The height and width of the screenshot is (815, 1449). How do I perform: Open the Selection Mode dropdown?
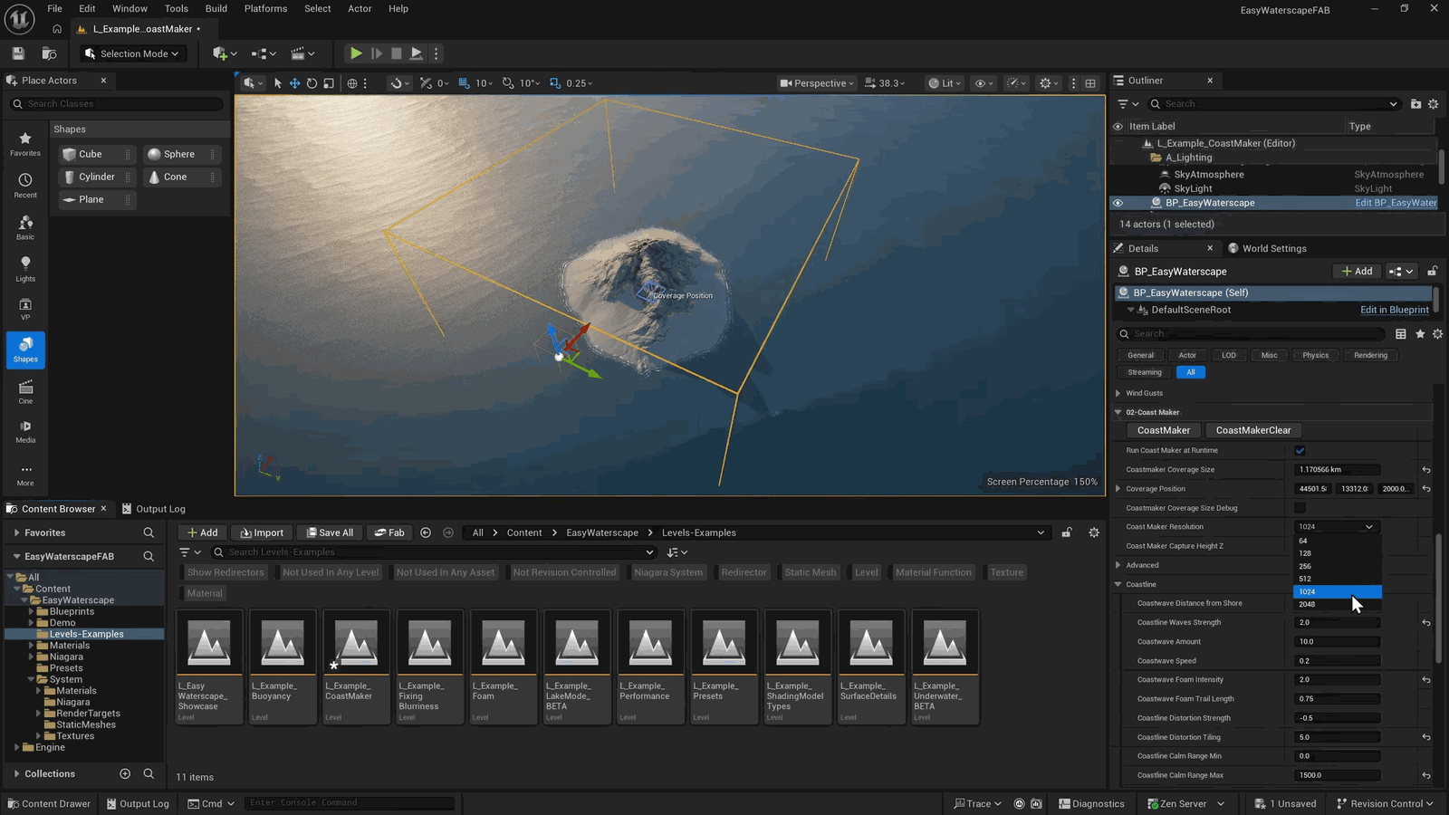point(132,53)
